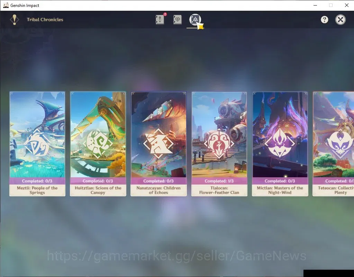354x277 pixels.
Task: Click 'Completed: 0/3' under the Meztli card
Action: coord(37,181)
